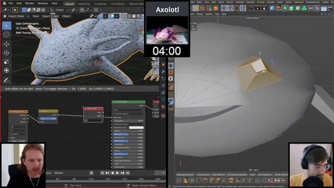
Task: Click Cinema 4D Rotate tool icon
Action: tap(202, 8)
